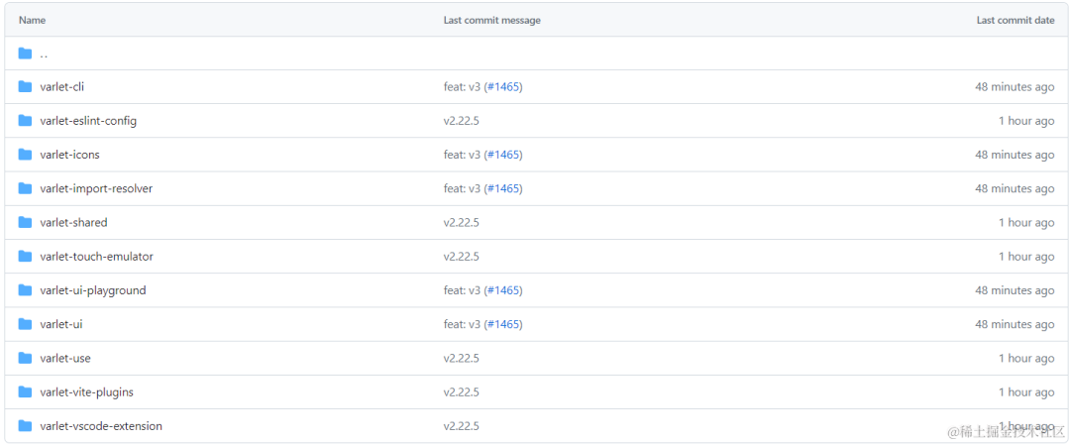Open v2.22.5 commit message for varlet-vite-plugins
This screenshot has width=1070, height=444.
pos(462,392)
